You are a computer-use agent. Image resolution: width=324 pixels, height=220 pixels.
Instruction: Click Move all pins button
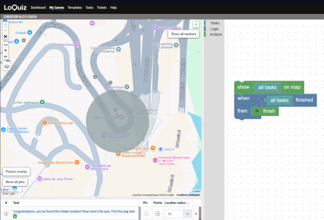click(15, 182)
